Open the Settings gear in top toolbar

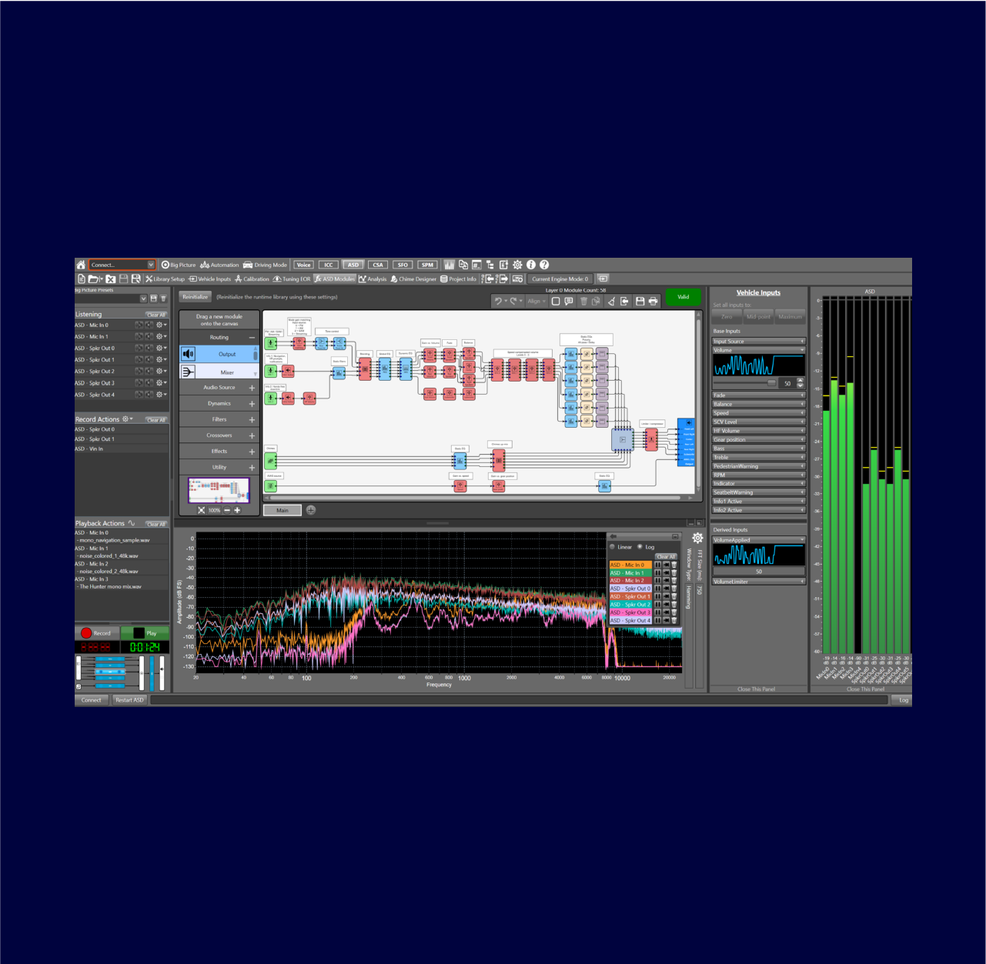coord(517,265)
